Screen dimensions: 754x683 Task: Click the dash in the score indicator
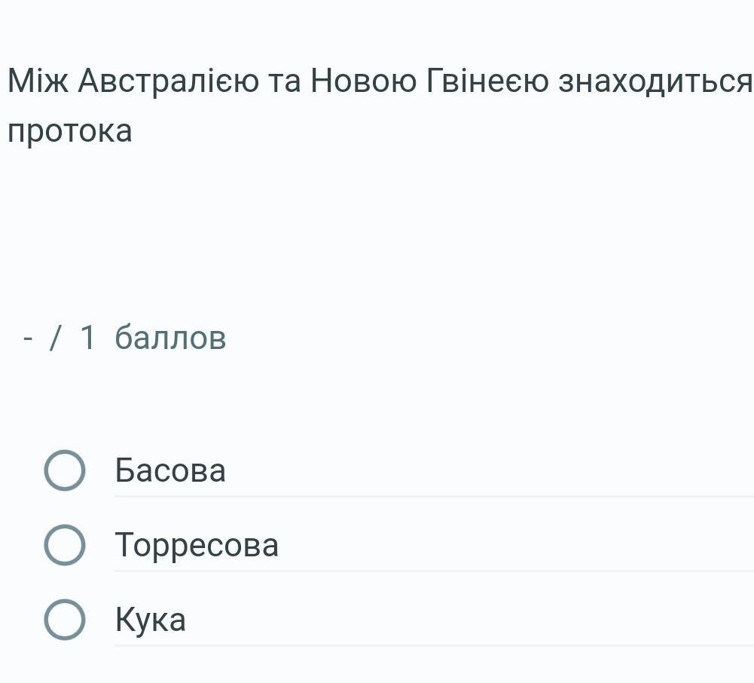[29, 338]
